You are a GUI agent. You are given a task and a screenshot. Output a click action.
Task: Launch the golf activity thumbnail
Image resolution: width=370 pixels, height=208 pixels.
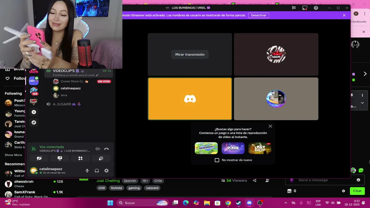click(206, 148)
